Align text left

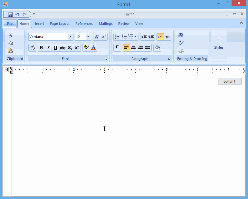click(x=126, y=48)
